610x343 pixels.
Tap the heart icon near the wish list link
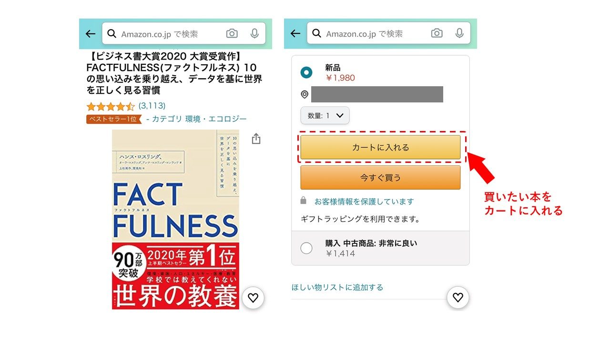coord(458,298)
